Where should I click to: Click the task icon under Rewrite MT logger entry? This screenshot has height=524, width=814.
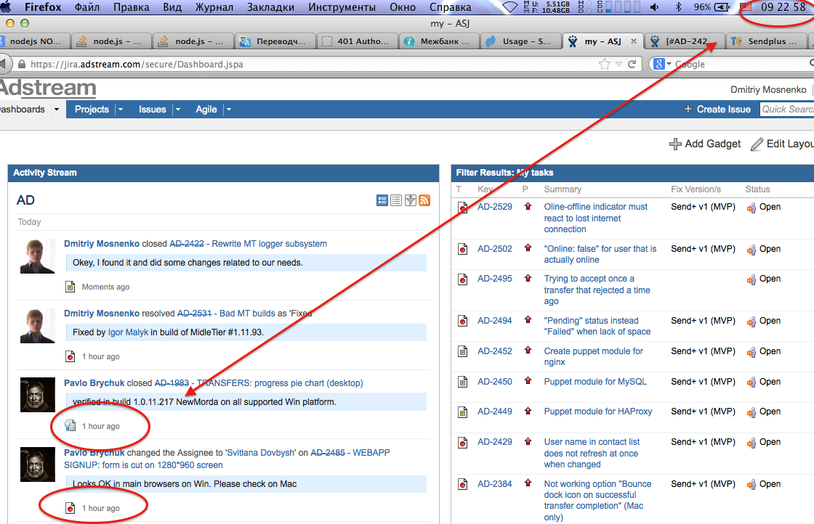tap(70, 287)
